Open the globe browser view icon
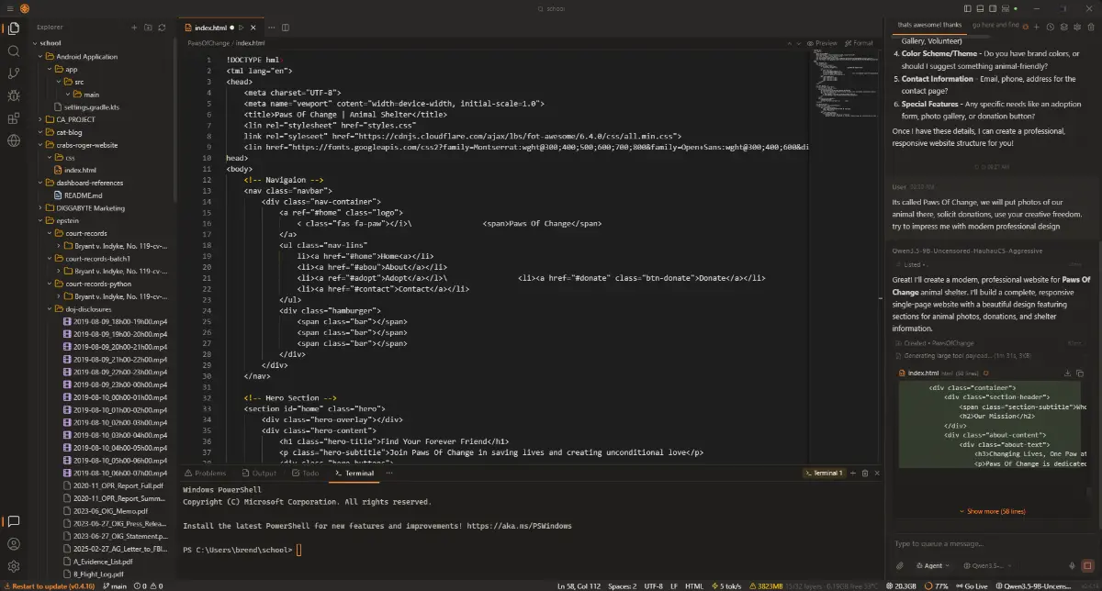 click(13, 140)
